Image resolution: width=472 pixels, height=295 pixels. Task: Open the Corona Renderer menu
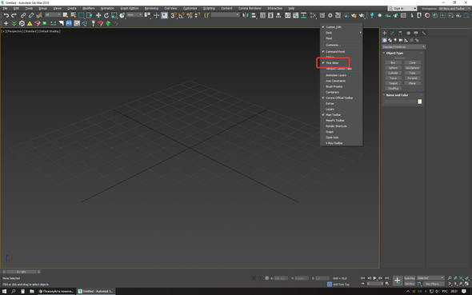click(x=250, y=9)
